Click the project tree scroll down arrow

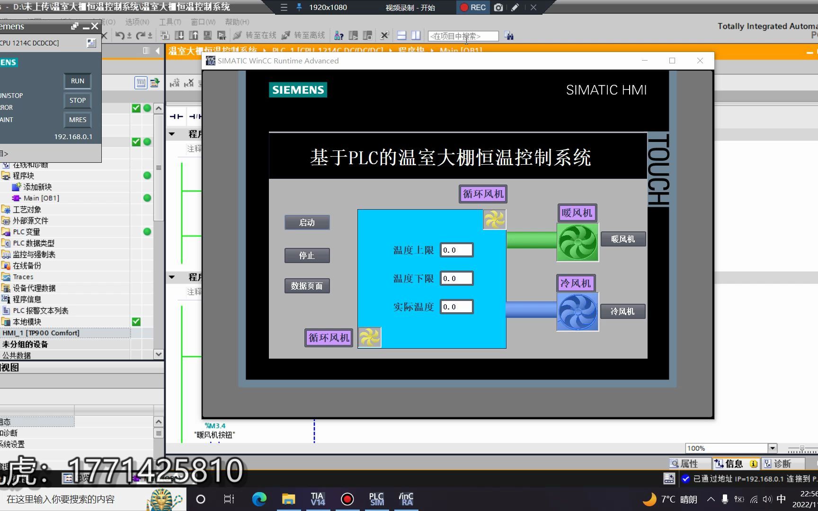tap(159, 354)
